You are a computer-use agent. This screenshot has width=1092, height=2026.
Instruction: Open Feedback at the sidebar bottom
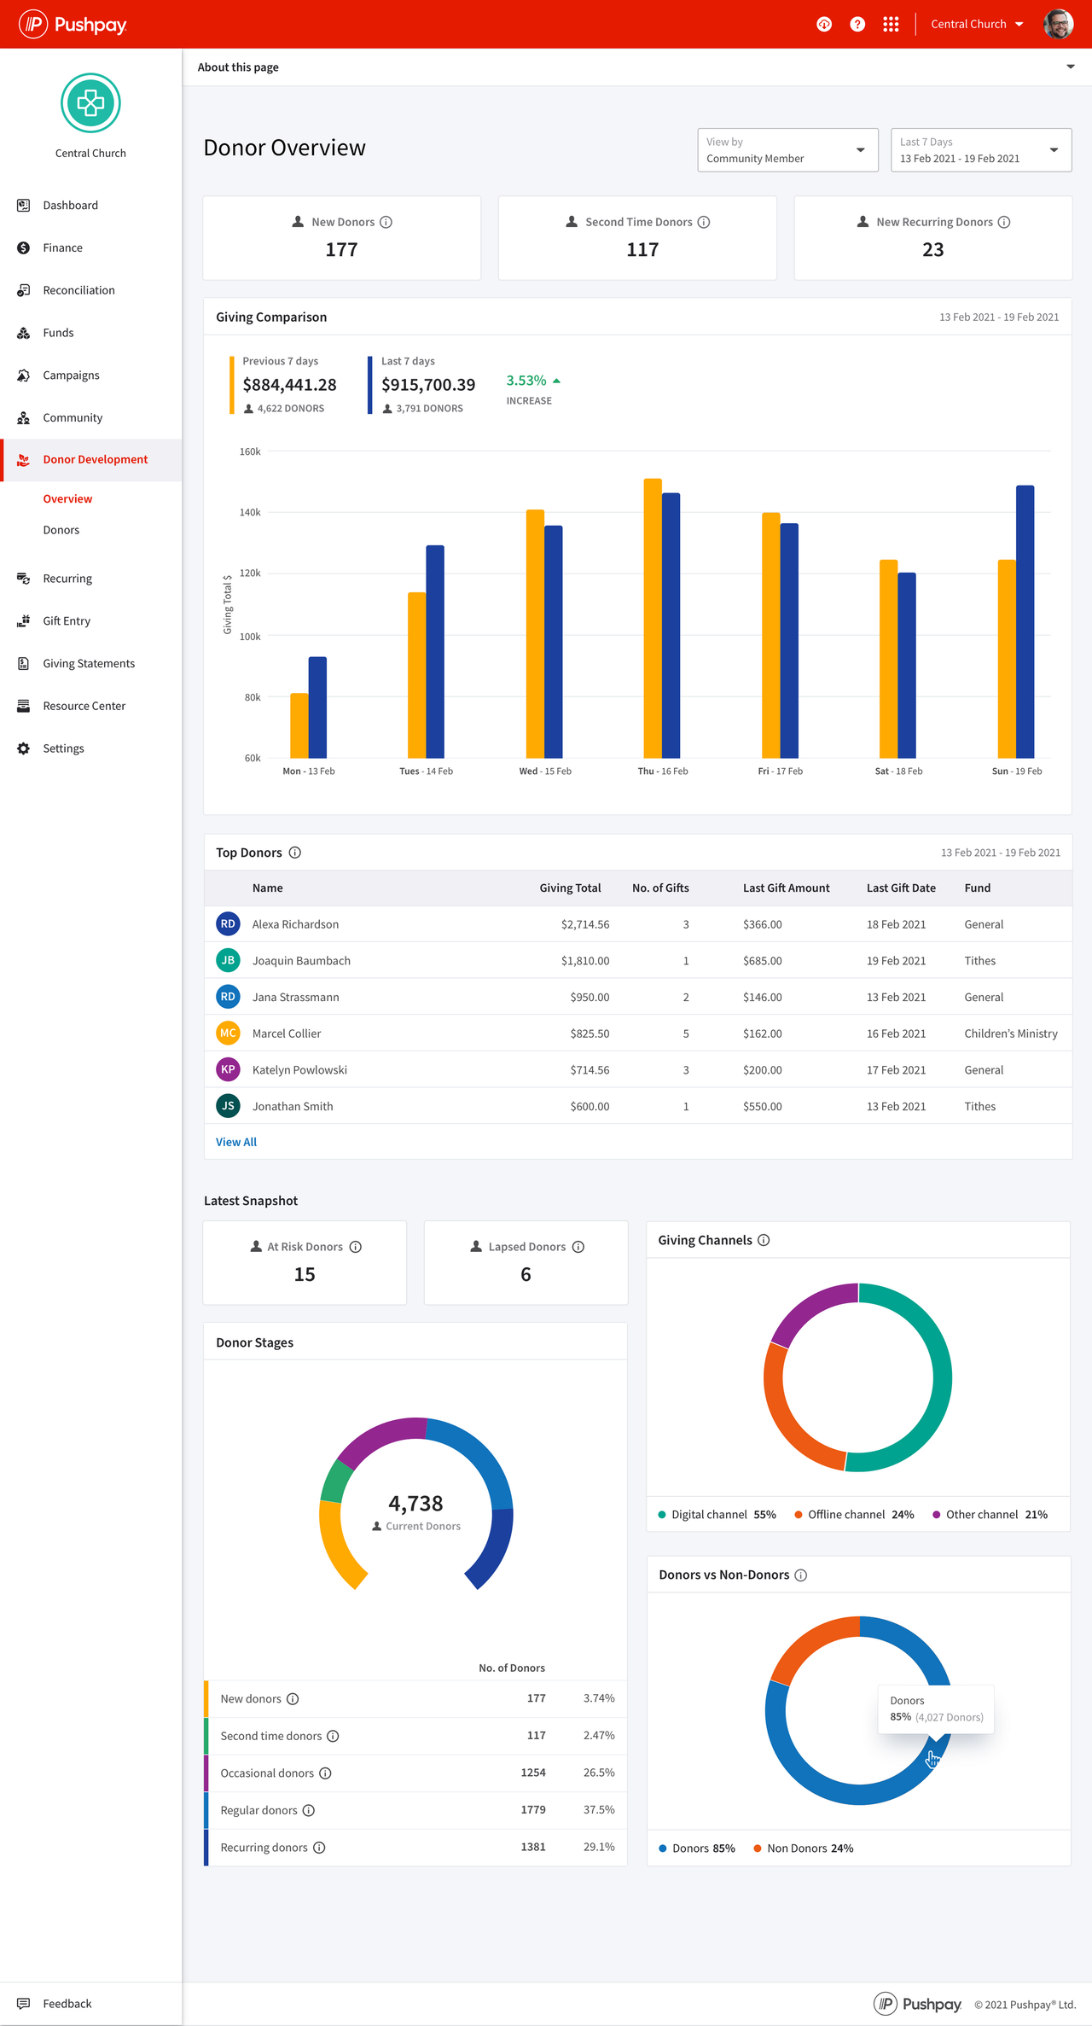point(67,2004)
